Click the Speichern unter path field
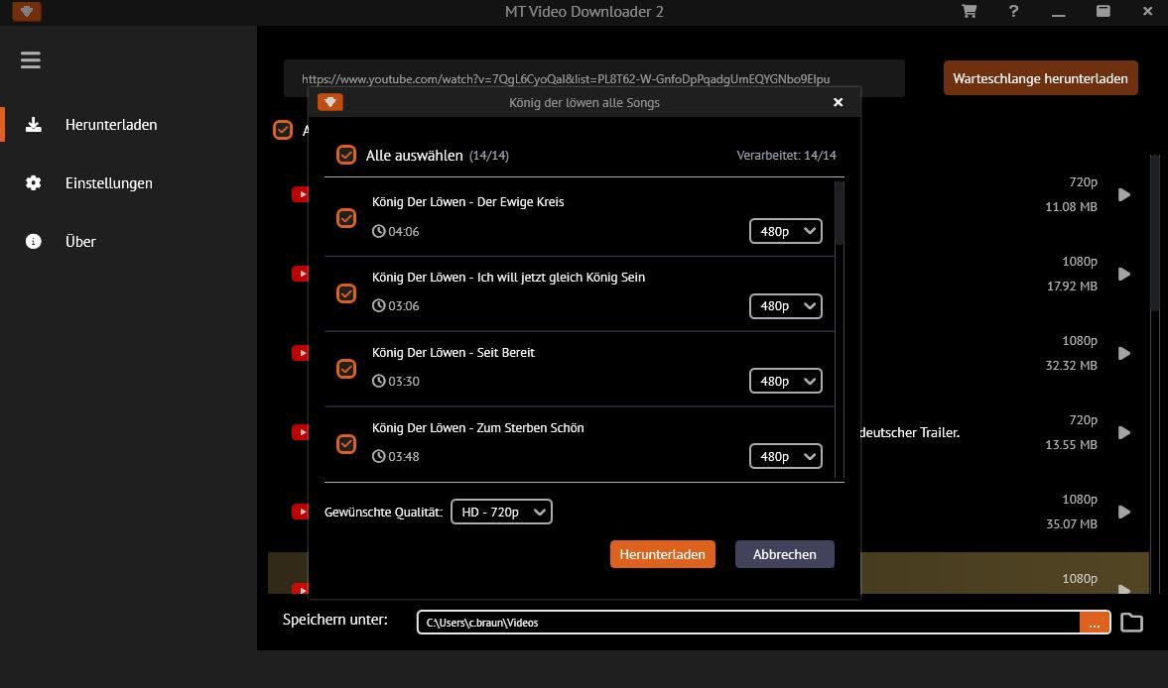Image resolution: width=1168 pixels, height=688 pixels. click(748, 623)
